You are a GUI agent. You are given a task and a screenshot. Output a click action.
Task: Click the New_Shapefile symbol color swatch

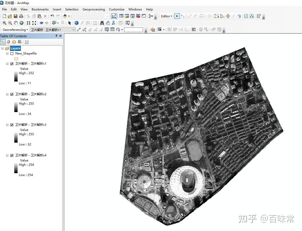point(16,59)
